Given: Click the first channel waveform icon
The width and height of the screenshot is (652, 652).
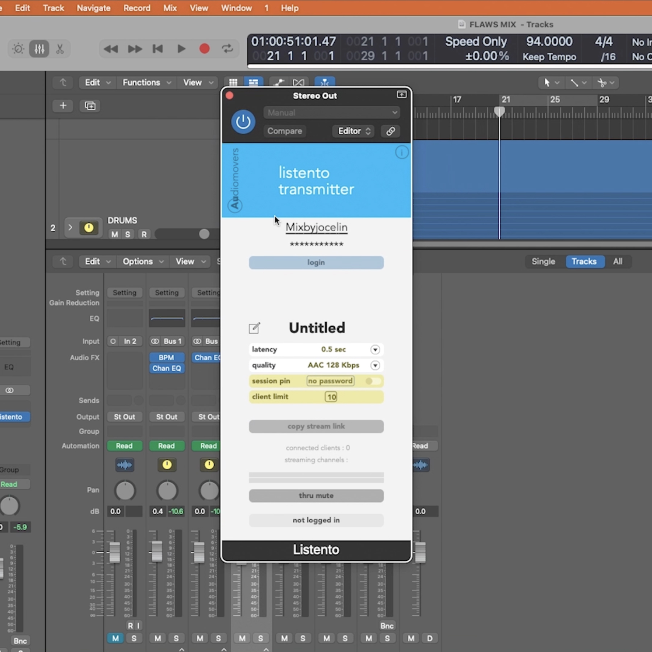Looking at the screenshot, I should tap(125, 465).
